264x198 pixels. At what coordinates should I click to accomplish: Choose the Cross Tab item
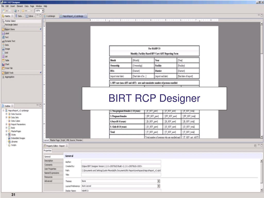point(7,68)
